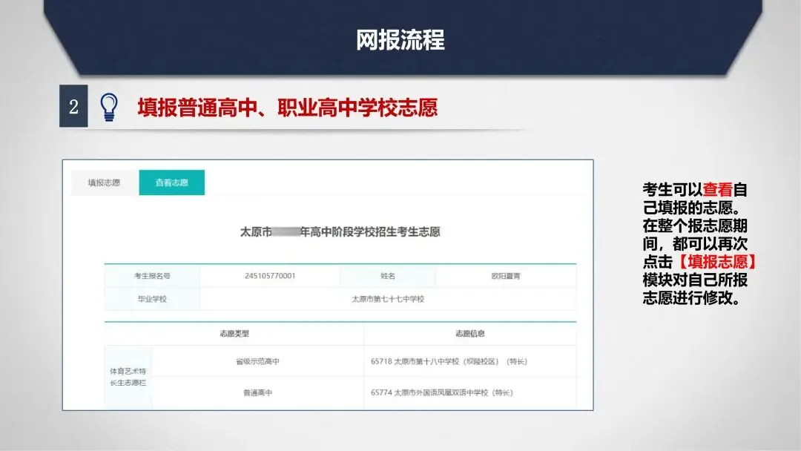Click the 姓名 label cell
Viewport: 801px width, 451px height.
[388, 276]
